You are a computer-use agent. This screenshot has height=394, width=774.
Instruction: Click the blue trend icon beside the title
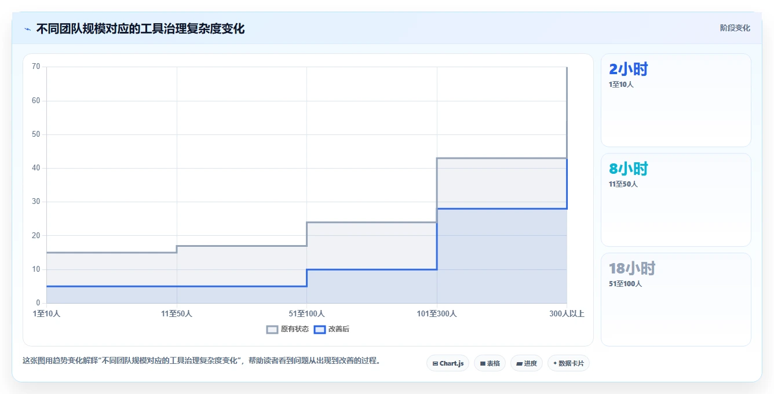click(x=27, y=29)
